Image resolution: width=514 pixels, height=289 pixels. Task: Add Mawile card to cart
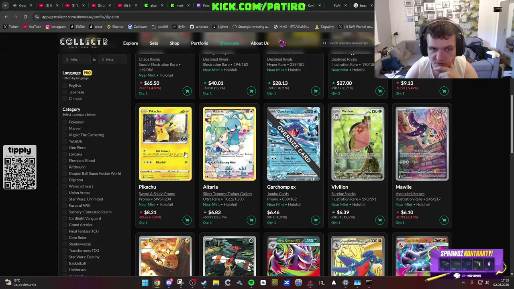(444, 220)
